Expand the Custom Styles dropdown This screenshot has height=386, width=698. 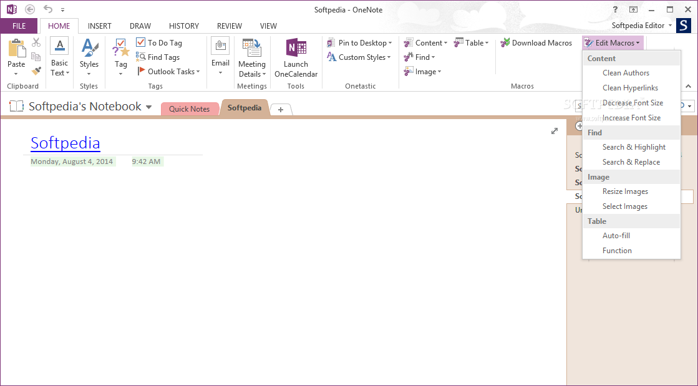click(x=359, y=57)
